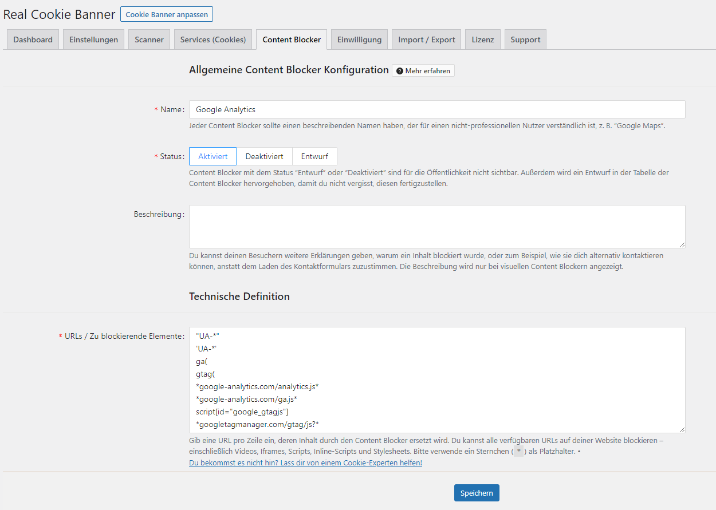716x510 pixels.
Task: Click the Cookie Banner anpassen button
Action: (x=167, y=14)
